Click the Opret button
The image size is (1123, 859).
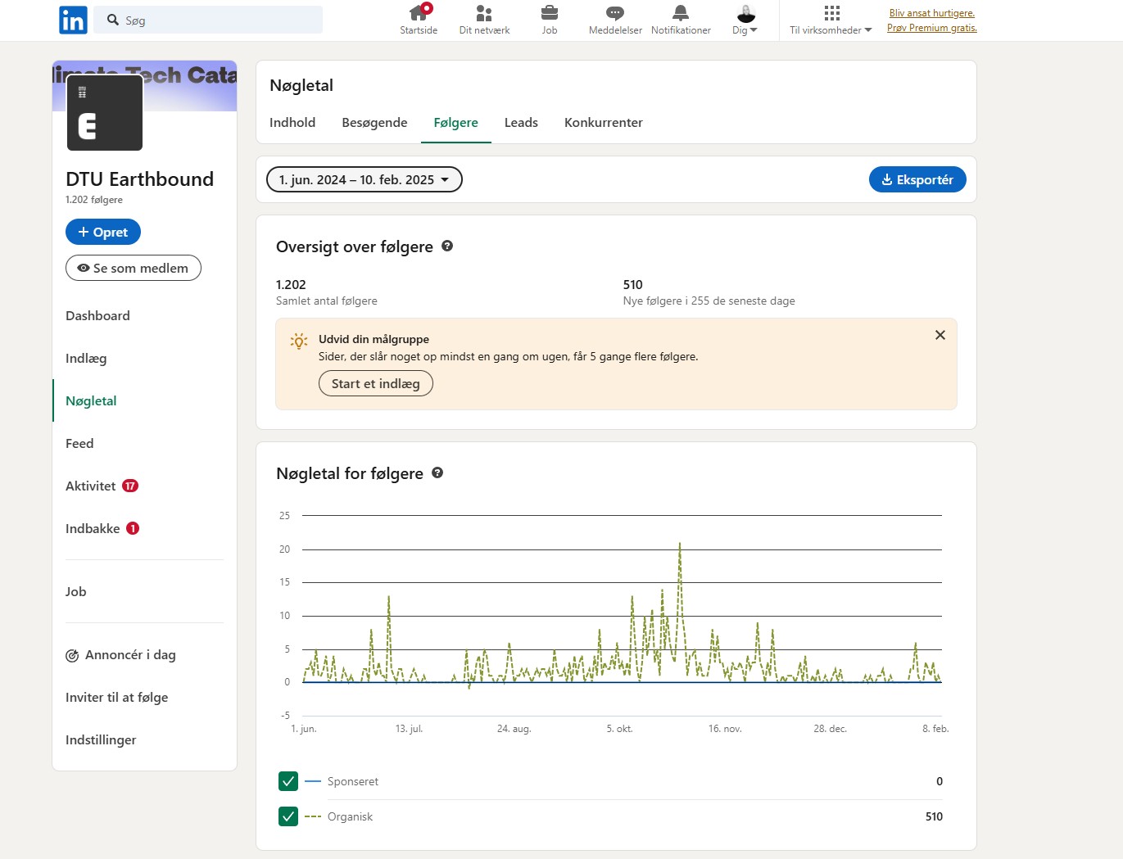[103, 232]
